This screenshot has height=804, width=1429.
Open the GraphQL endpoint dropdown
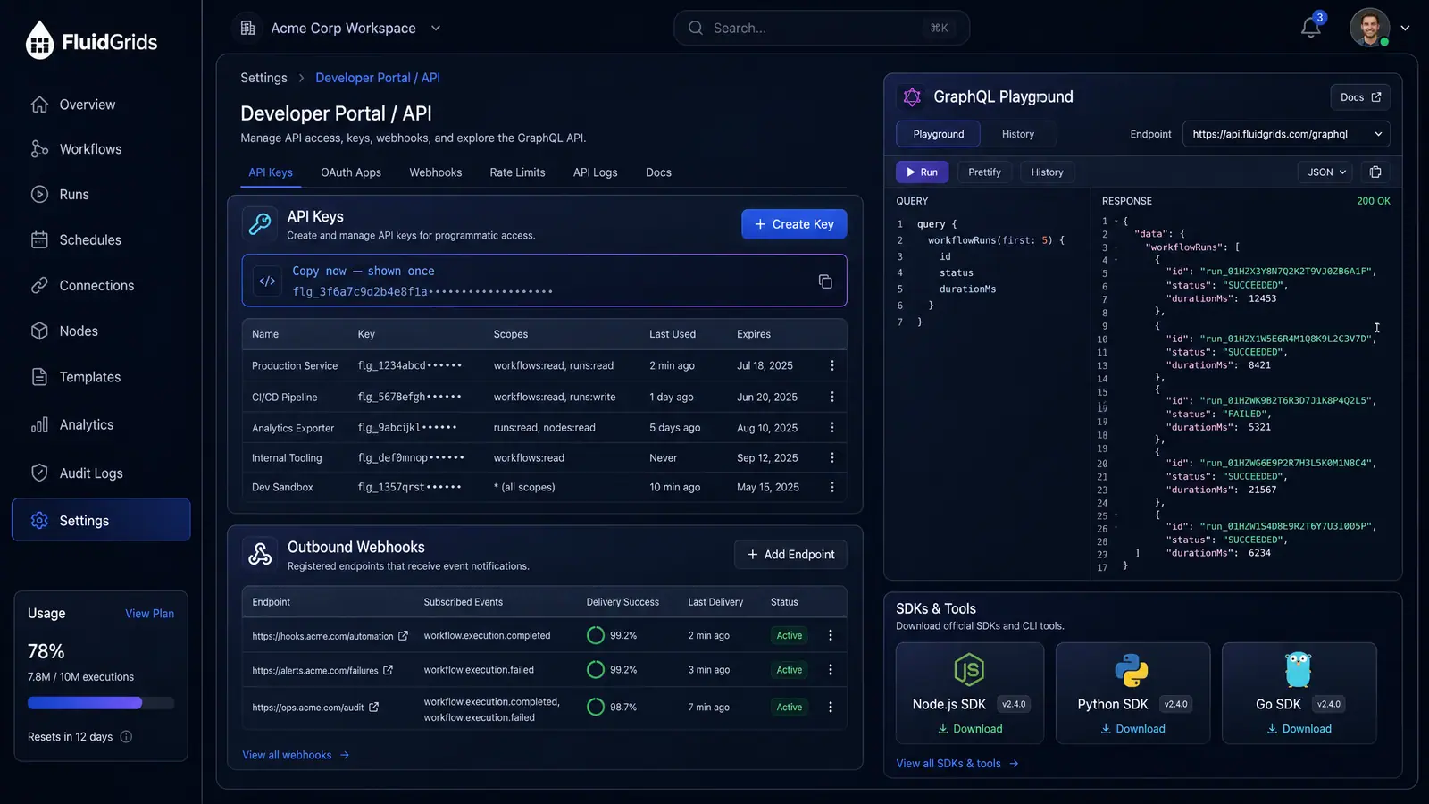[x=1286, y=134]
